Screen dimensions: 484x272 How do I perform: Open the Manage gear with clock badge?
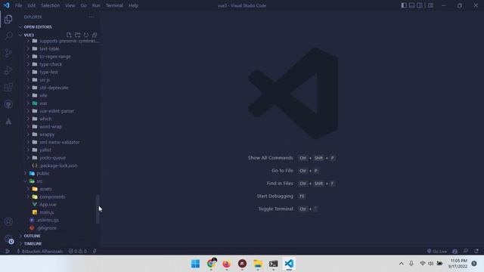pyautogui.click(x=9, y=240)
